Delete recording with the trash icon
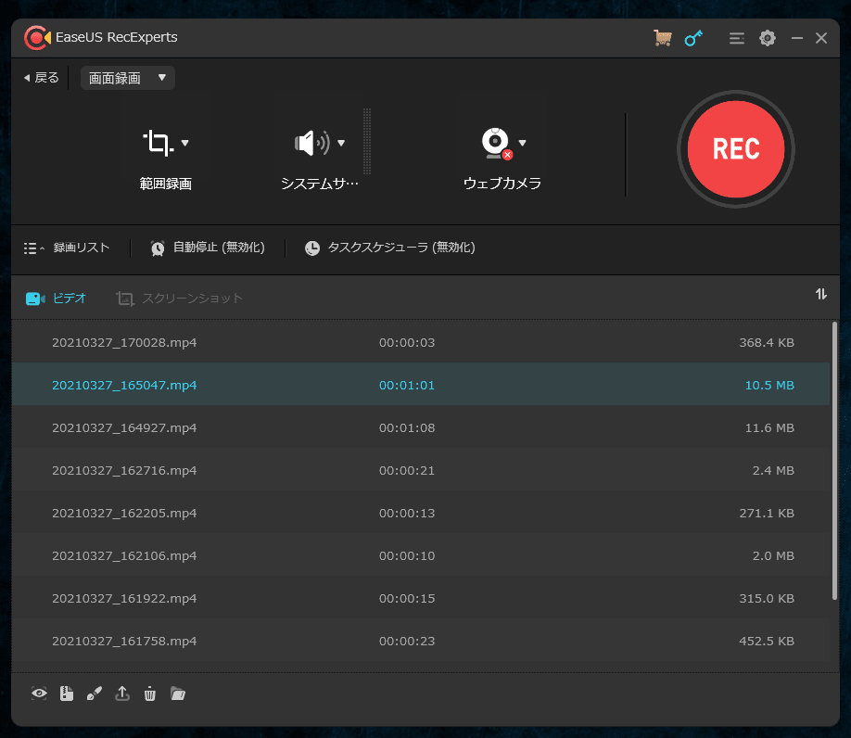Screen dimensions: 851x738 (x=150, y=693)
